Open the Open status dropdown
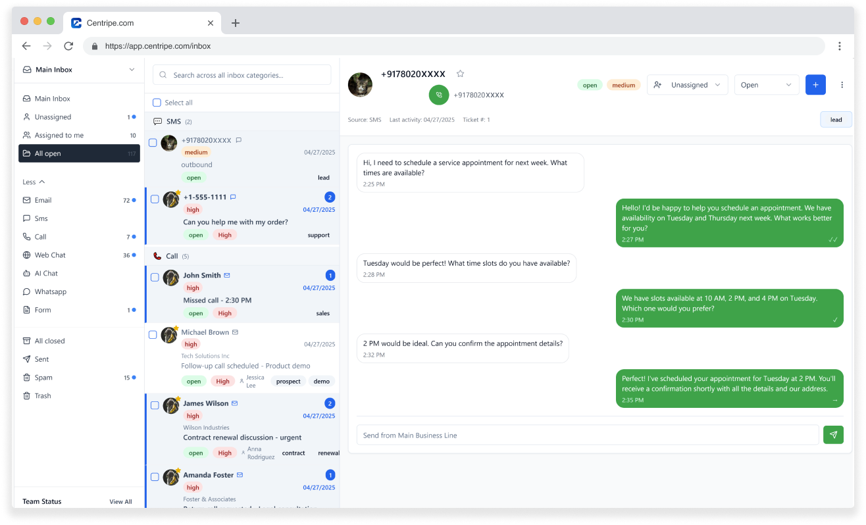This screenshot has height=525, width=866. tap(766, 85)
